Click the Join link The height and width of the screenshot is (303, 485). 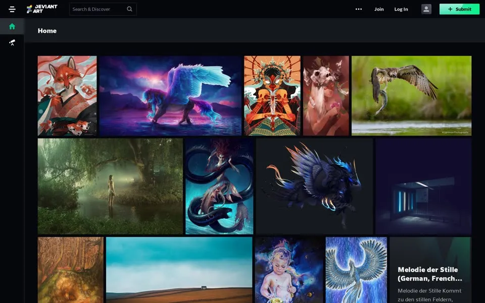coord(379,9)
